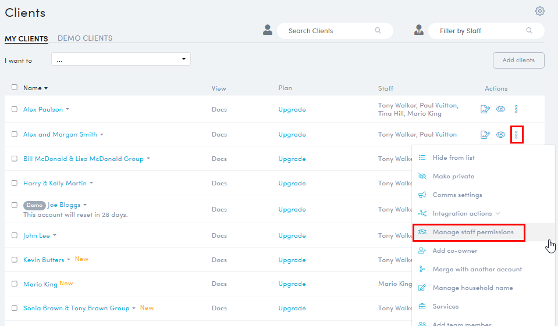Click the edit note icon for Alex and Morgan Smith

point(485,135)
